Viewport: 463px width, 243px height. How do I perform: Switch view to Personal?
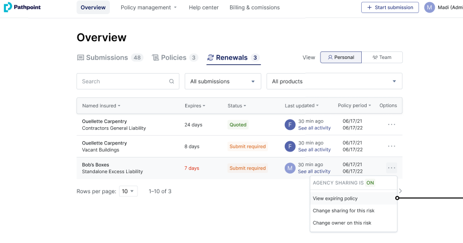(341, 57)
